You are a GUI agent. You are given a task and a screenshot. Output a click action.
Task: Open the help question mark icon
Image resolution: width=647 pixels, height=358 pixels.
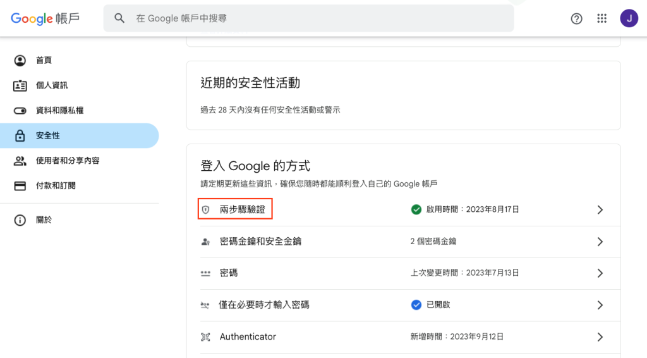(x=576, y=18)
